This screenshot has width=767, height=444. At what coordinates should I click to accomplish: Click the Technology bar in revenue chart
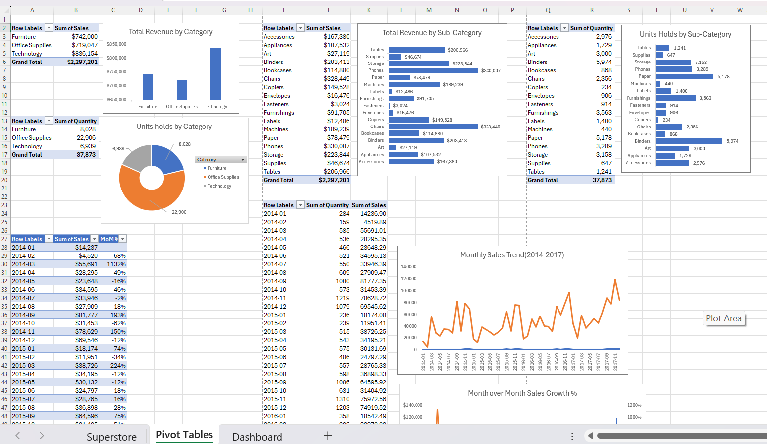(x=215, y=74)
